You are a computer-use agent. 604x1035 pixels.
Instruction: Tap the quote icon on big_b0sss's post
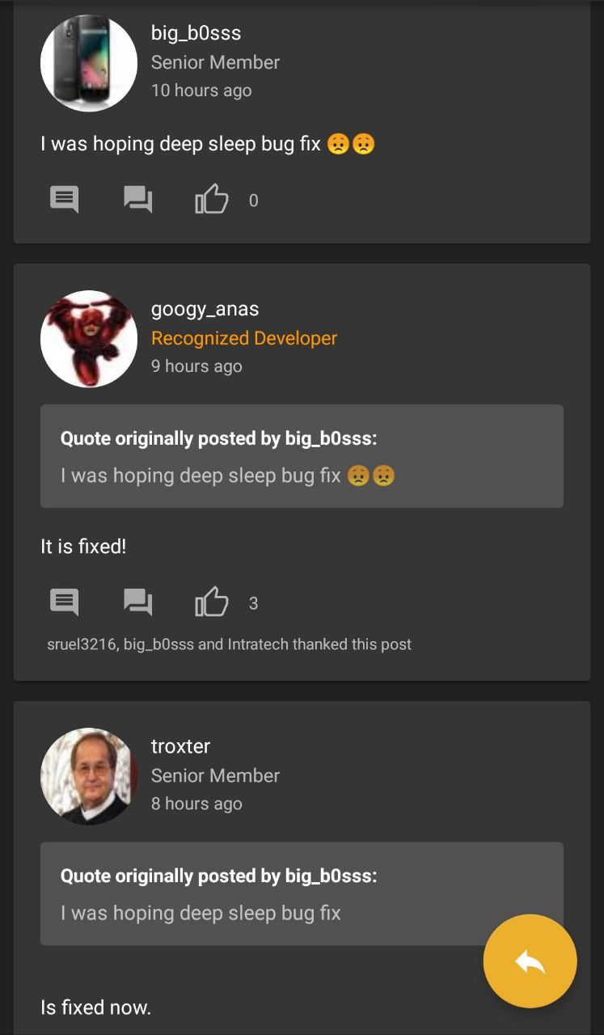point(138,199)
